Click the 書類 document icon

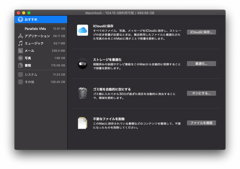coord(20,65)
